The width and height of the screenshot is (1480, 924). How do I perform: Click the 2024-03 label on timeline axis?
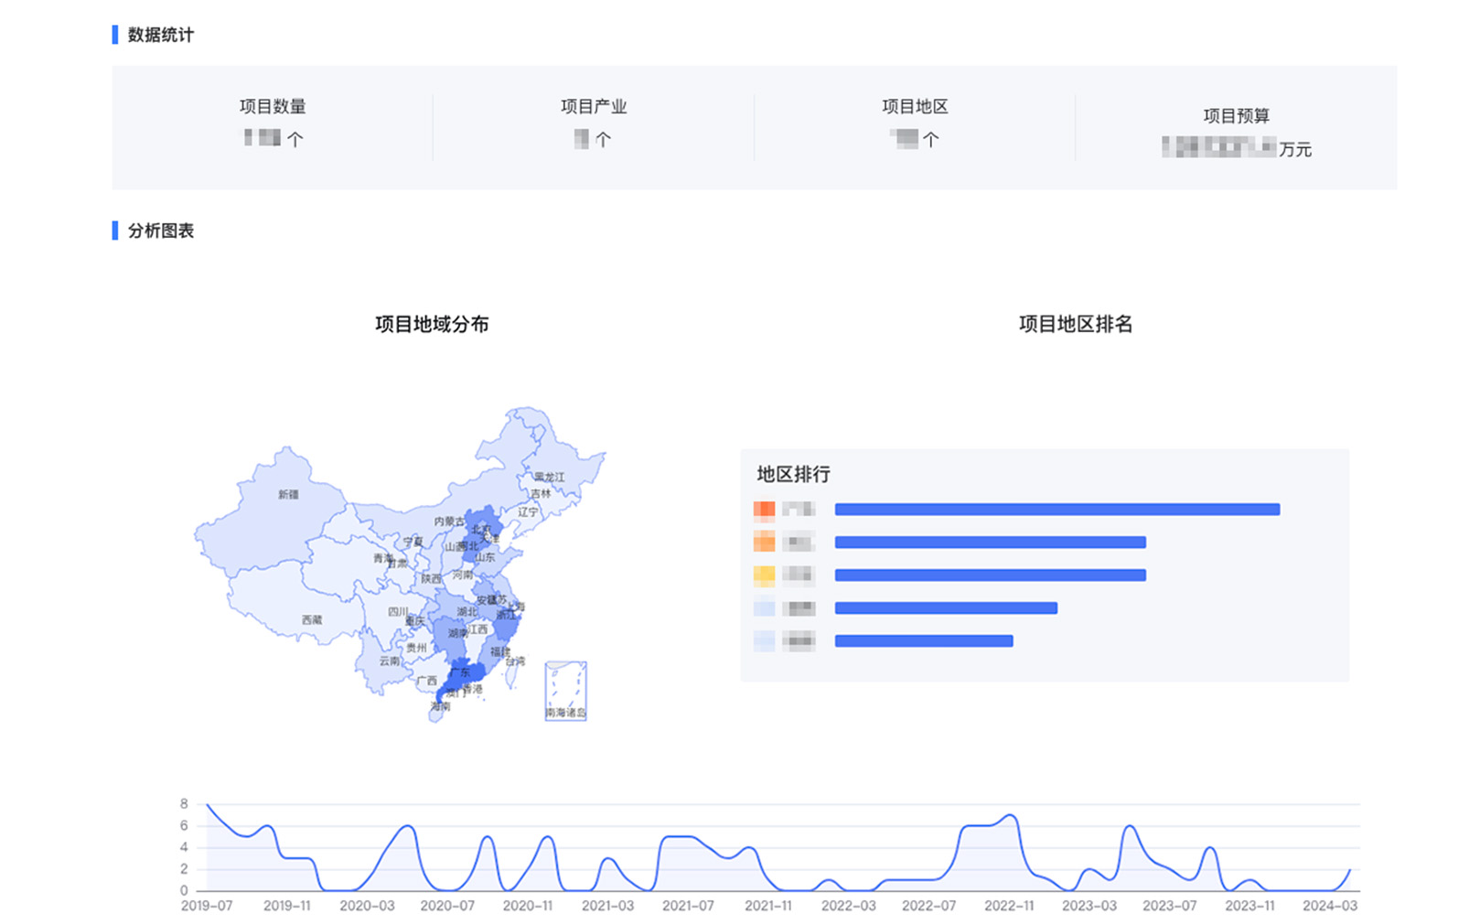(1330, 906)
